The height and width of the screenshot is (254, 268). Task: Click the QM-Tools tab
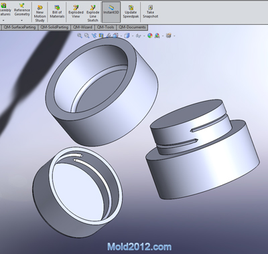click(x=105, y=27)
